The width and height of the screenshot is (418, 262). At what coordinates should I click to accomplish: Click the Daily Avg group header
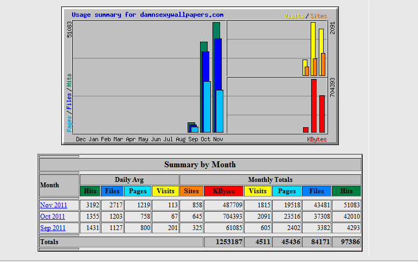pyautogui.click(x=129, y=180)
